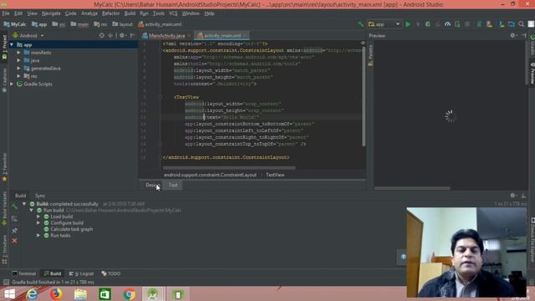Run the app with green play button

(408, 24)
